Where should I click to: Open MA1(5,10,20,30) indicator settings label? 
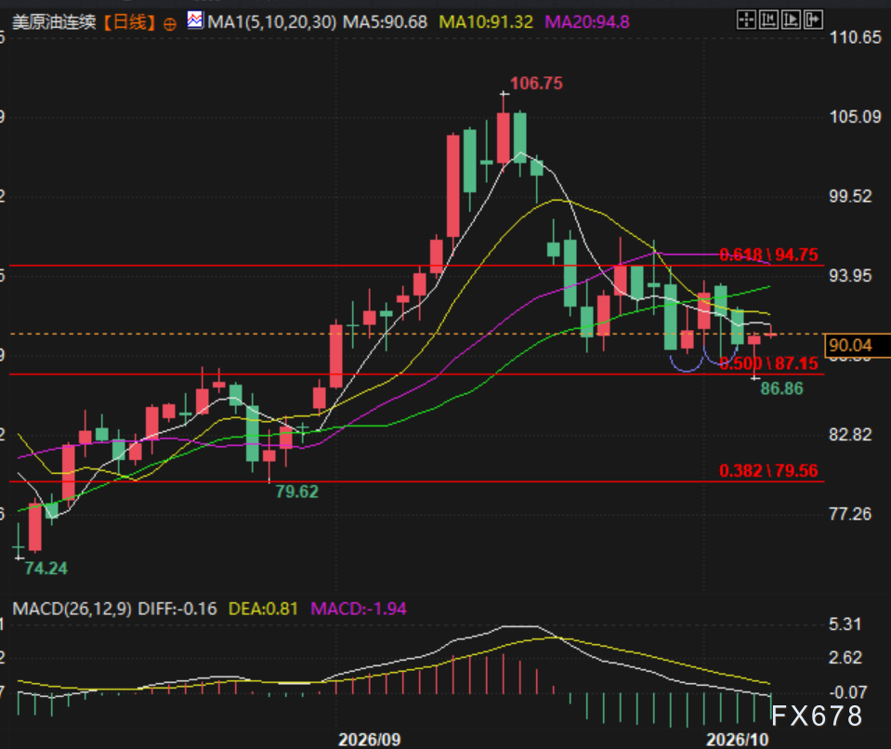(271, 22)
